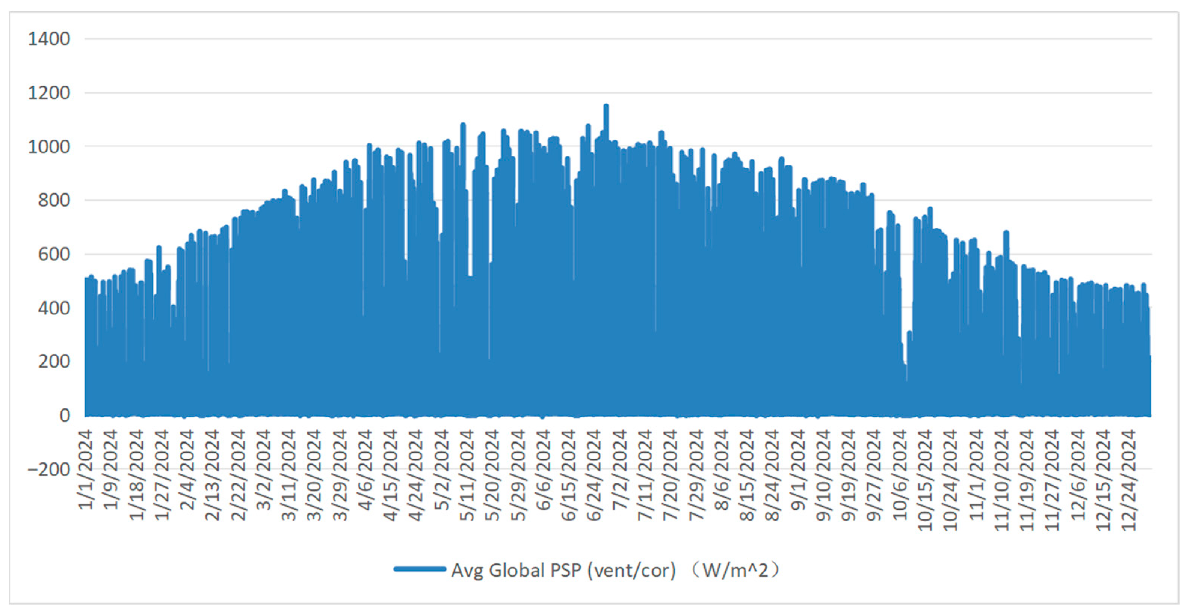
Task: Click the 4/6/2024 date axis label
Action: pyautogui.click(x=365, y=470)
